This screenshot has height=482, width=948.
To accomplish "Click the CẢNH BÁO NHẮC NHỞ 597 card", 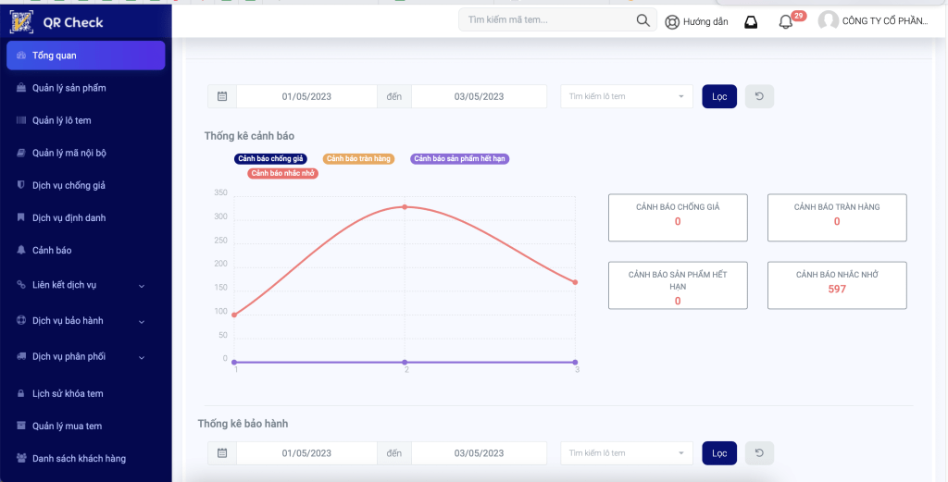I will 837,285.
